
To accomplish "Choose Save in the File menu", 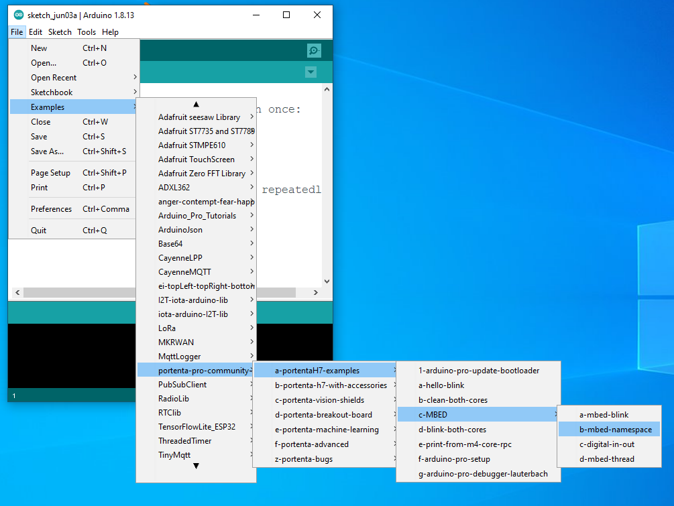I will (74, 137).
